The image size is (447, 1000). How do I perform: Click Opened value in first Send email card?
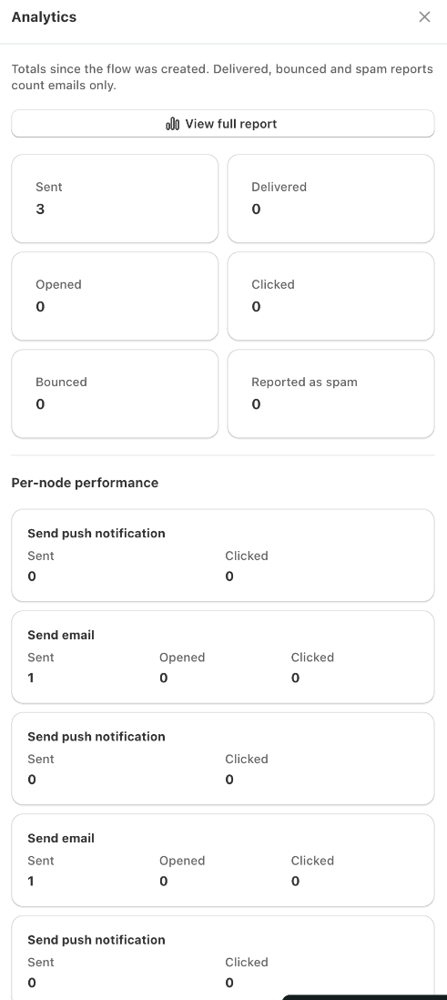163,678
